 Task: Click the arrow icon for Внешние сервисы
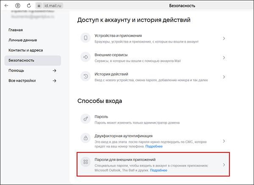(86, 57)
